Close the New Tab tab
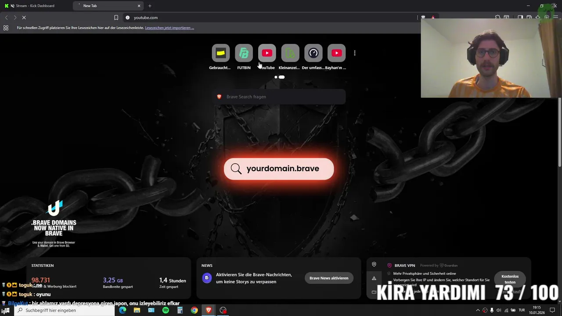 point(139,6)
